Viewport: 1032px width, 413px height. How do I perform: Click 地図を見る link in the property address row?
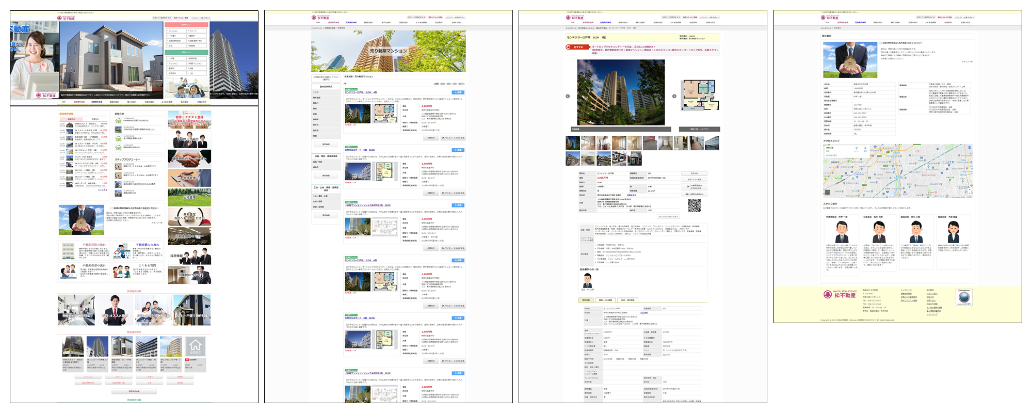pyautogui.click(x=631, y=195)
